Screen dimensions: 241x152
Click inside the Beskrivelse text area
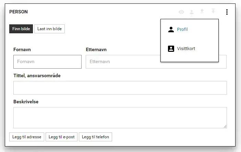point(120,118)
